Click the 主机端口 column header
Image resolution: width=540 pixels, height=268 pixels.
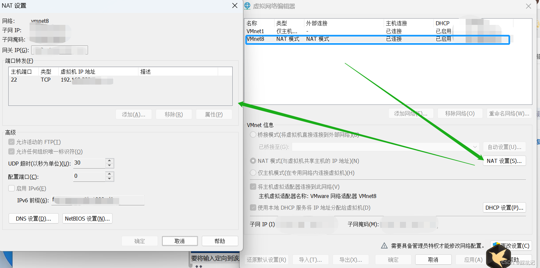point(24,72)
